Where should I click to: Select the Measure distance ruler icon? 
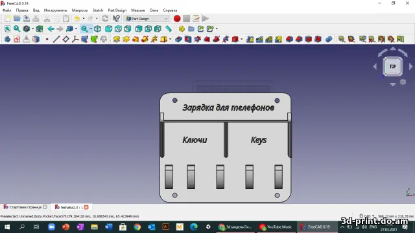coord(169,28)
